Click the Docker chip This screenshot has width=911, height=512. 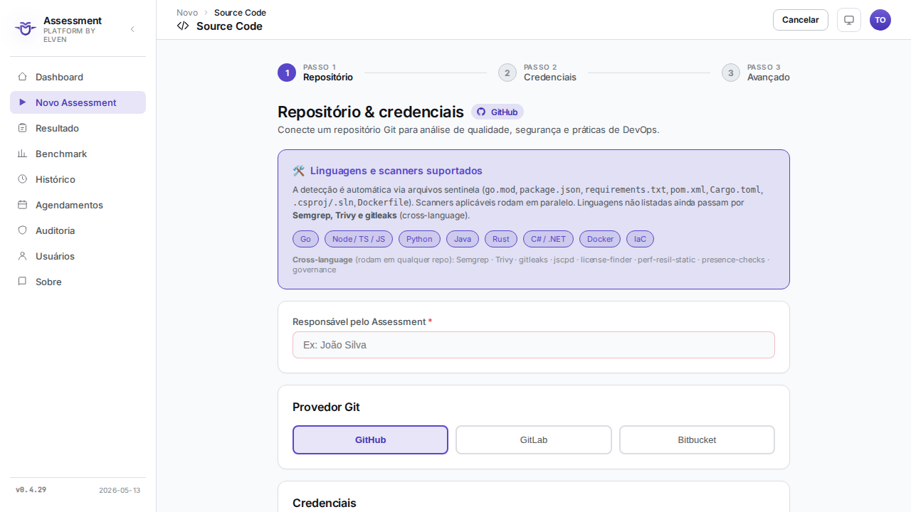point(600,239)
